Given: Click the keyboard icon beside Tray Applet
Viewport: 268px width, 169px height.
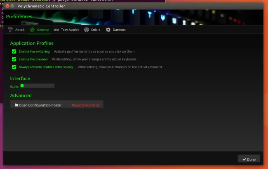Looking at the screenshot, I should pos(56,30).
